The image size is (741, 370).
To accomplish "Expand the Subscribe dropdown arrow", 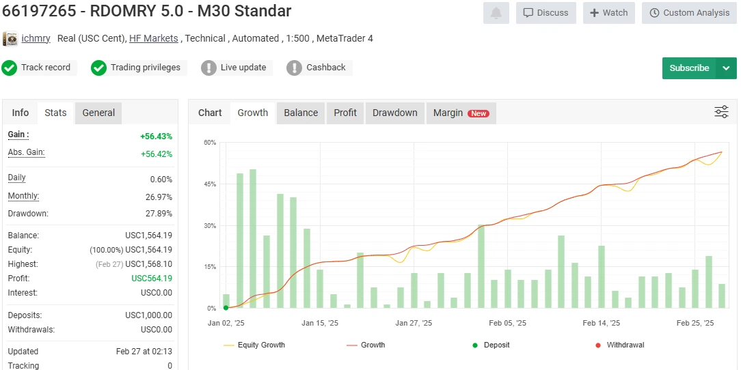I will pos(726,68).
